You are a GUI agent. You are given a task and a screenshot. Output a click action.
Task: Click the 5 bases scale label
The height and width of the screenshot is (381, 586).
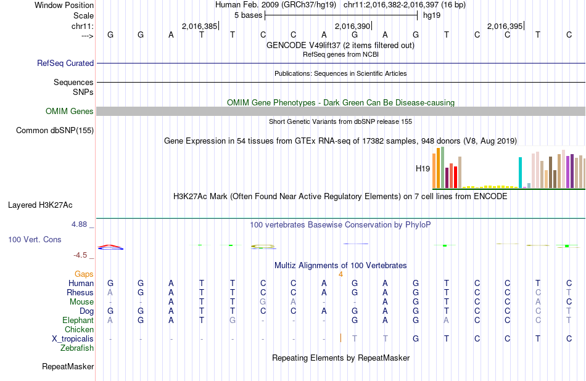click(248, 15)
